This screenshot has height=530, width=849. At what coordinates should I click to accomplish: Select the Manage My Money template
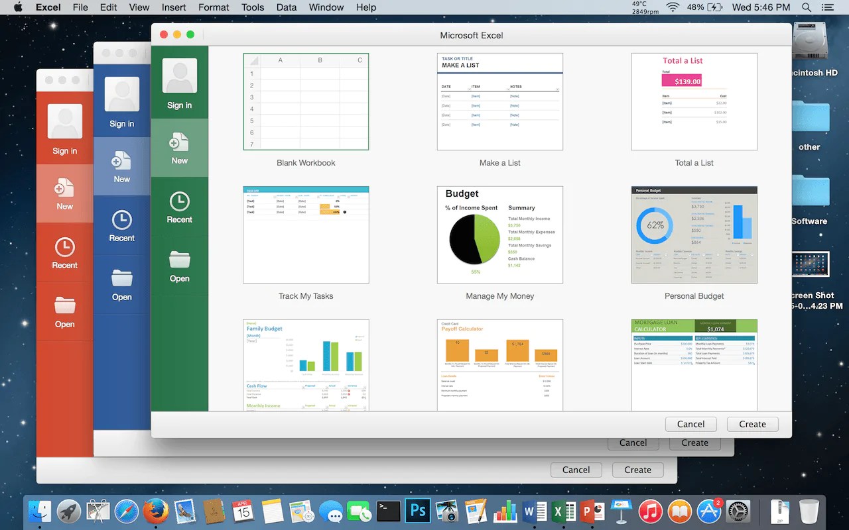[500, 235]
